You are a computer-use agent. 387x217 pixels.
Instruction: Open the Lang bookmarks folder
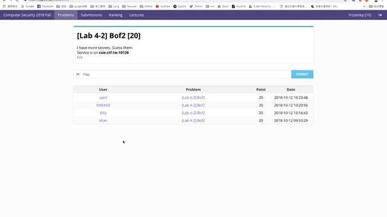pyautogui.click(x=114, y=7)
